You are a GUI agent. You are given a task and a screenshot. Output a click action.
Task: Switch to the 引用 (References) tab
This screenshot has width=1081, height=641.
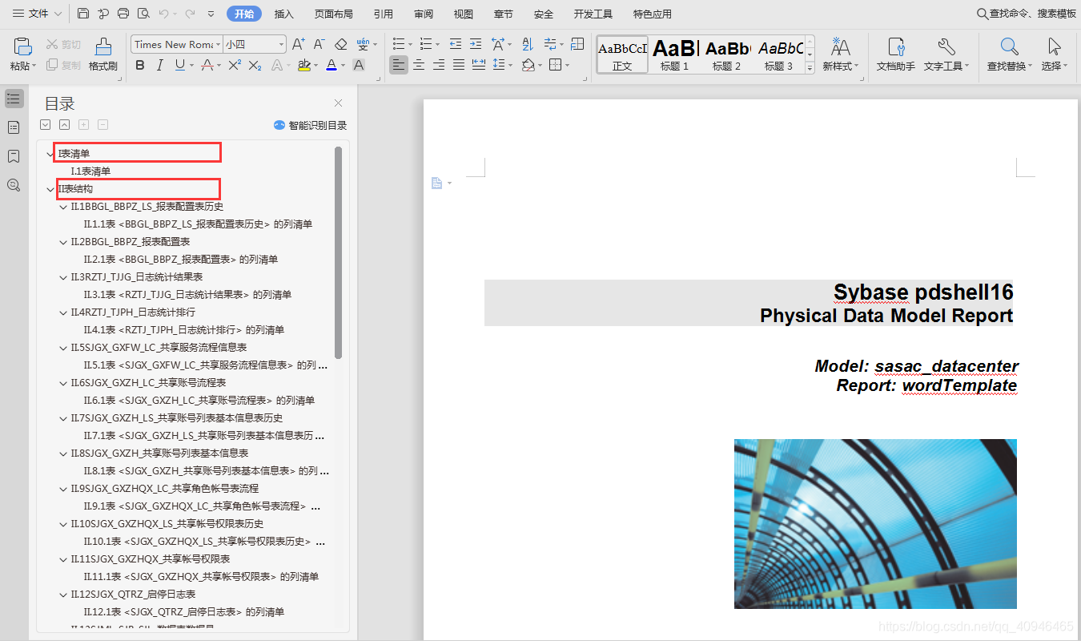pos(383,14)
